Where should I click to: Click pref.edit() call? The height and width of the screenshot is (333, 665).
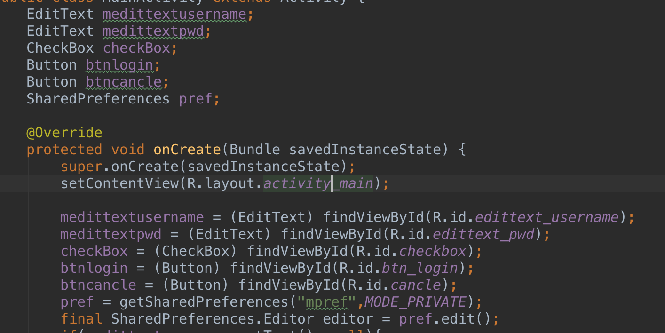pos(445,319)
